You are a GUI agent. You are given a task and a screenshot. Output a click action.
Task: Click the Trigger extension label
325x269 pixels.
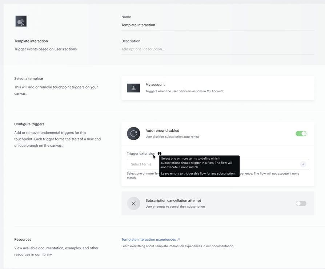[141, 154]
